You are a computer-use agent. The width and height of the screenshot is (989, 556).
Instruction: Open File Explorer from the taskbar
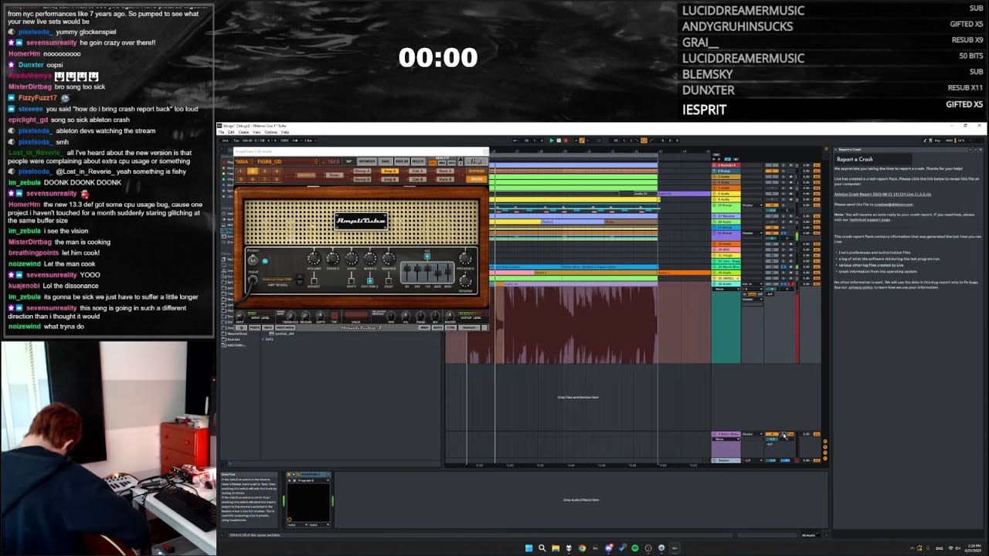coord(556,548)
